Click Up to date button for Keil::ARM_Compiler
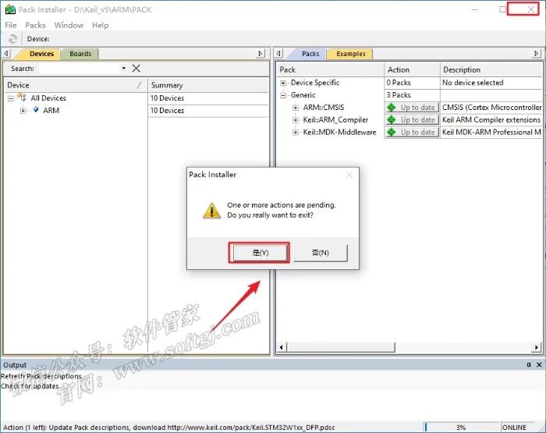Image resolution: width=546 pixels, height=433 pixels. (412, 120)
